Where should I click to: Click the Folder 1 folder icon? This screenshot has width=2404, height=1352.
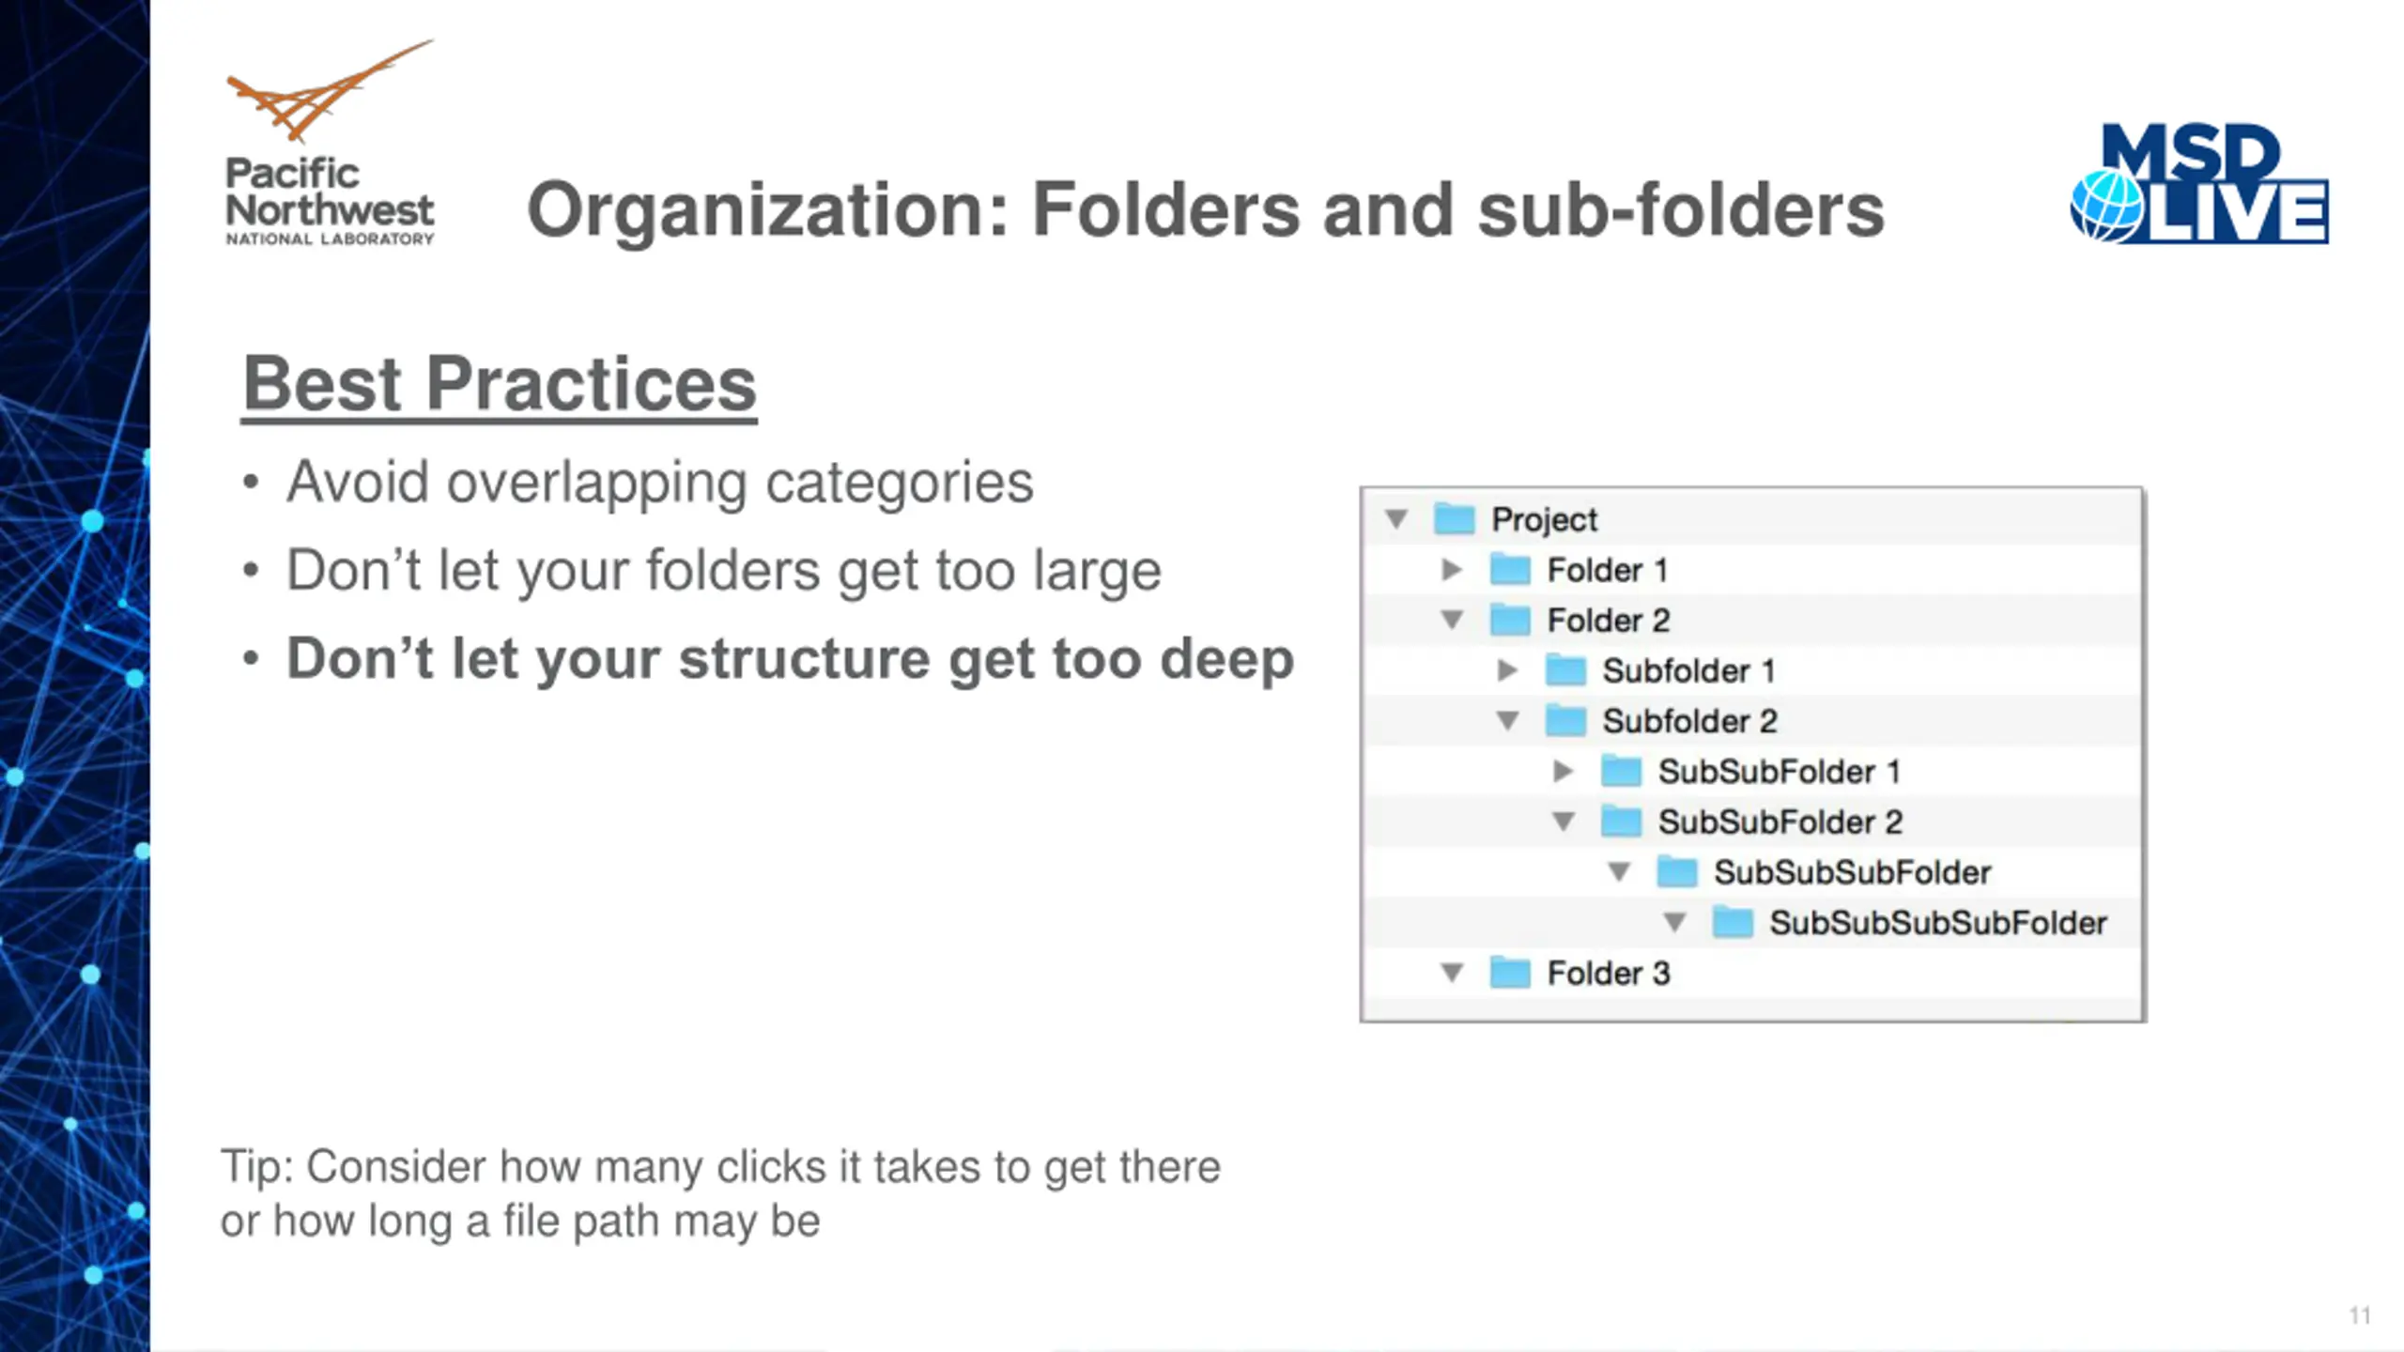[1510, 569]
